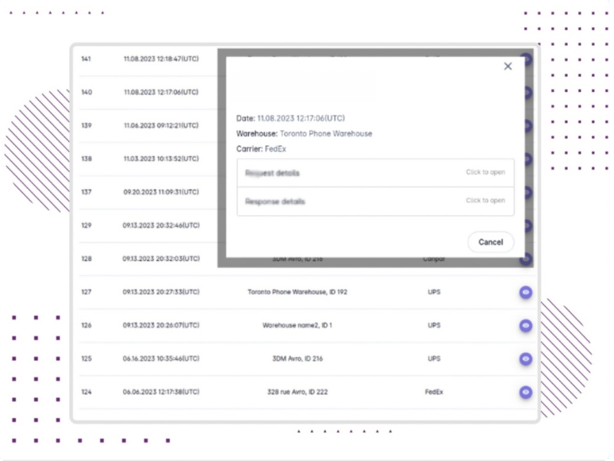Click the Cancel button in the dialog
The image size is (614, 461).
[x=490, y=242]
